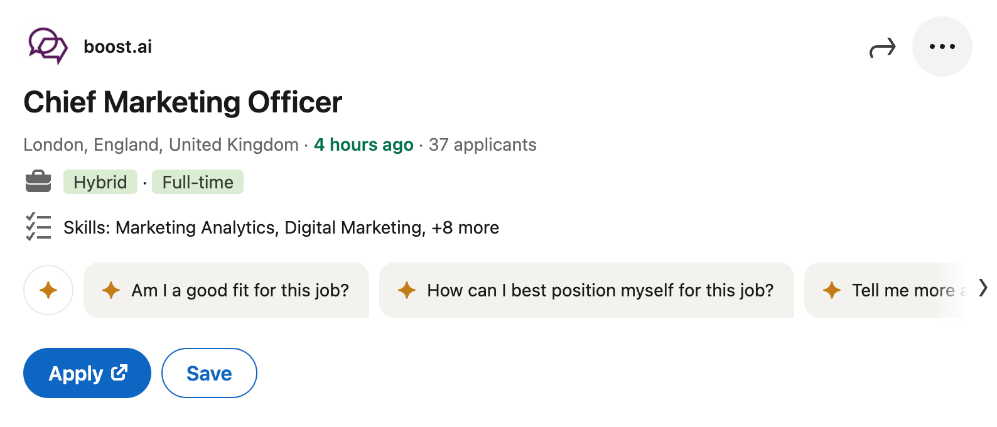
Task: Click the Hybrid workplace badge
Action: (100, 182)
